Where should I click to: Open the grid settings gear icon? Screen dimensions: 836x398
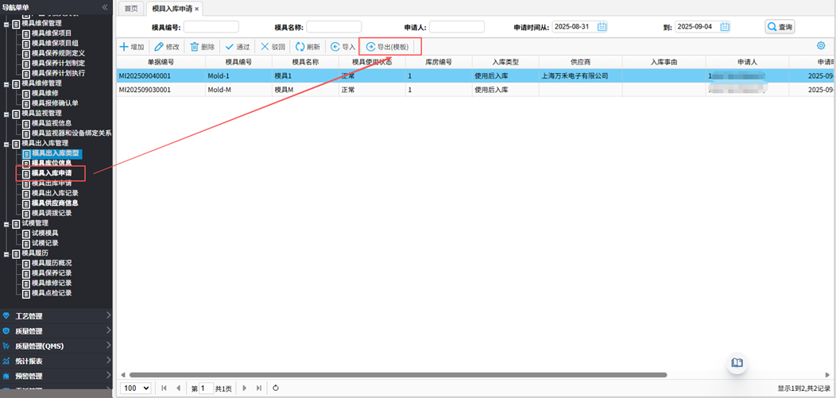click(821, 46)
